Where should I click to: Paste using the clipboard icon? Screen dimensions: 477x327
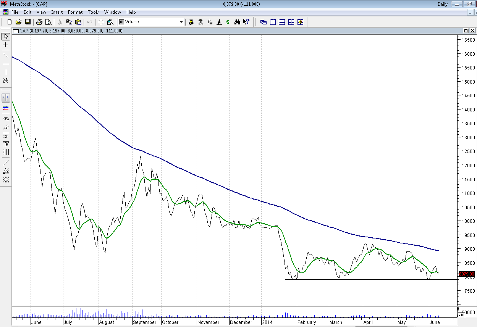(78, 22)
